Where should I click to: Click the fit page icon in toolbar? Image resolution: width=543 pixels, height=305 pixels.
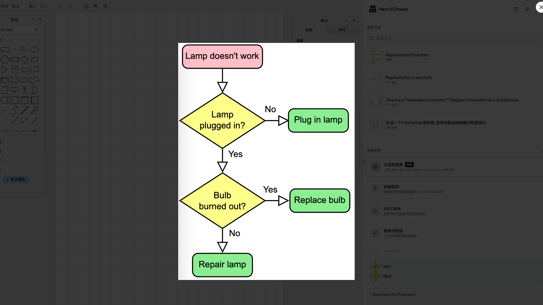(86, 6)
